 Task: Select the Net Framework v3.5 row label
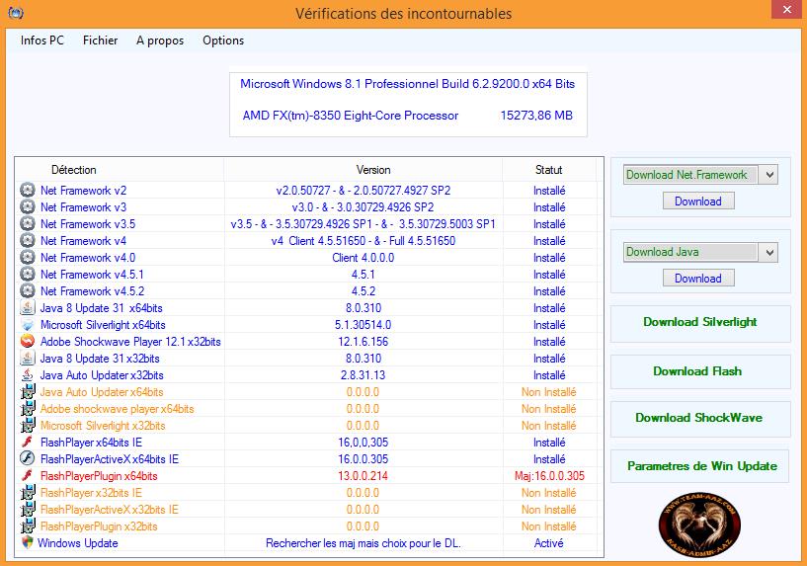88,224
